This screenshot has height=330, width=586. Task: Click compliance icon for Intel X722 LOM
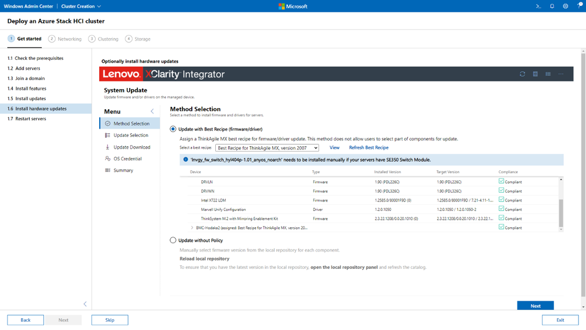pyautogui.click(x=501, y=200)
